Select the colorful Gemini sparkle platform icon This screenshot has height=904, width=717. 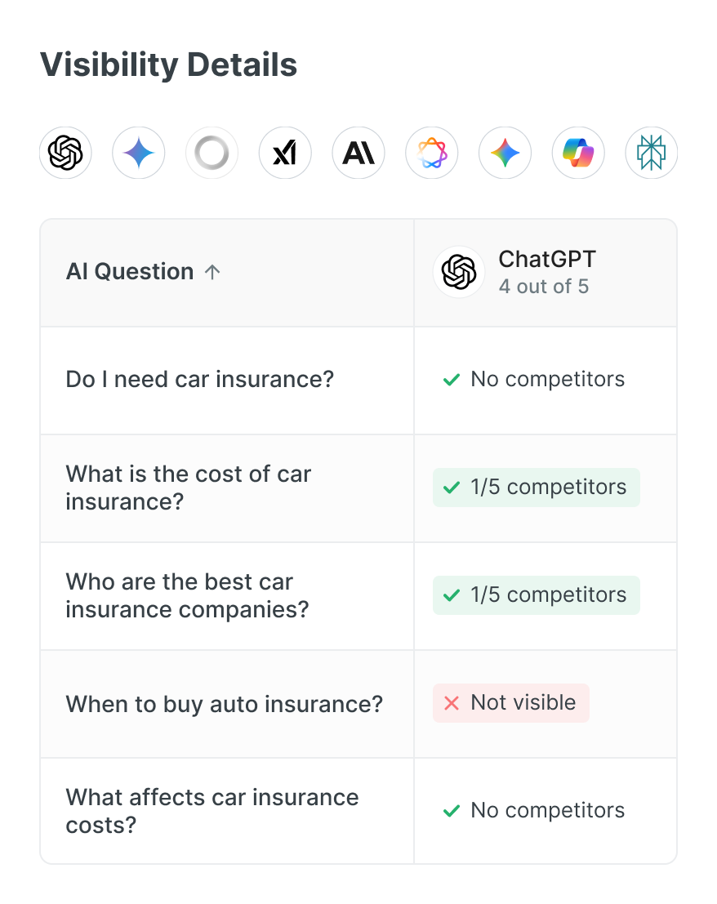tap(505, 153)
